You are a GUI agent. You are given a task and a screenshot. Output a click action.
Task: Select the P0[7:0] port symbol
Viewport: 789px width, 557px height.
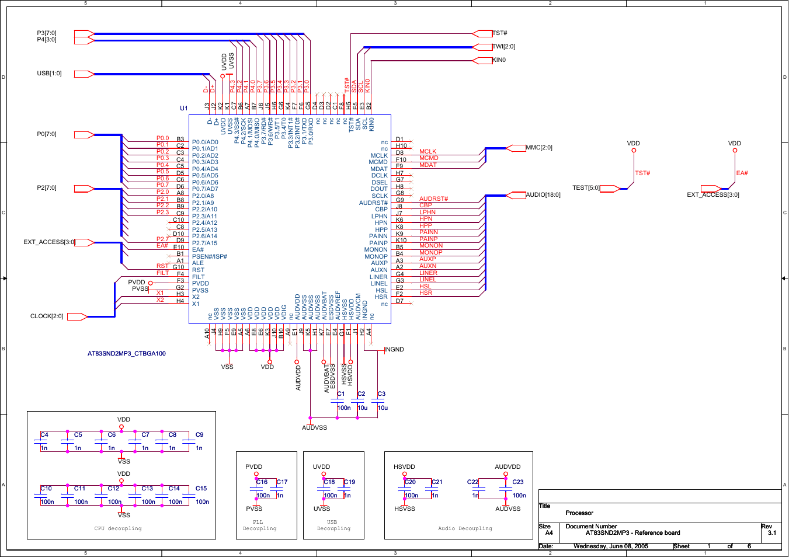(84, 134)
